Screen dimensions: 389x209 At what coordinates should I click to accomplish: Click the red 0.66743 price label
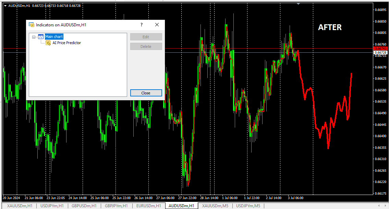click(x=380, y=49)
